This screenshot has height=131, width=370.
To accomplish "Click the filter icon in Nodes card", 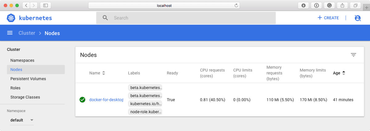I will (353, 55).
